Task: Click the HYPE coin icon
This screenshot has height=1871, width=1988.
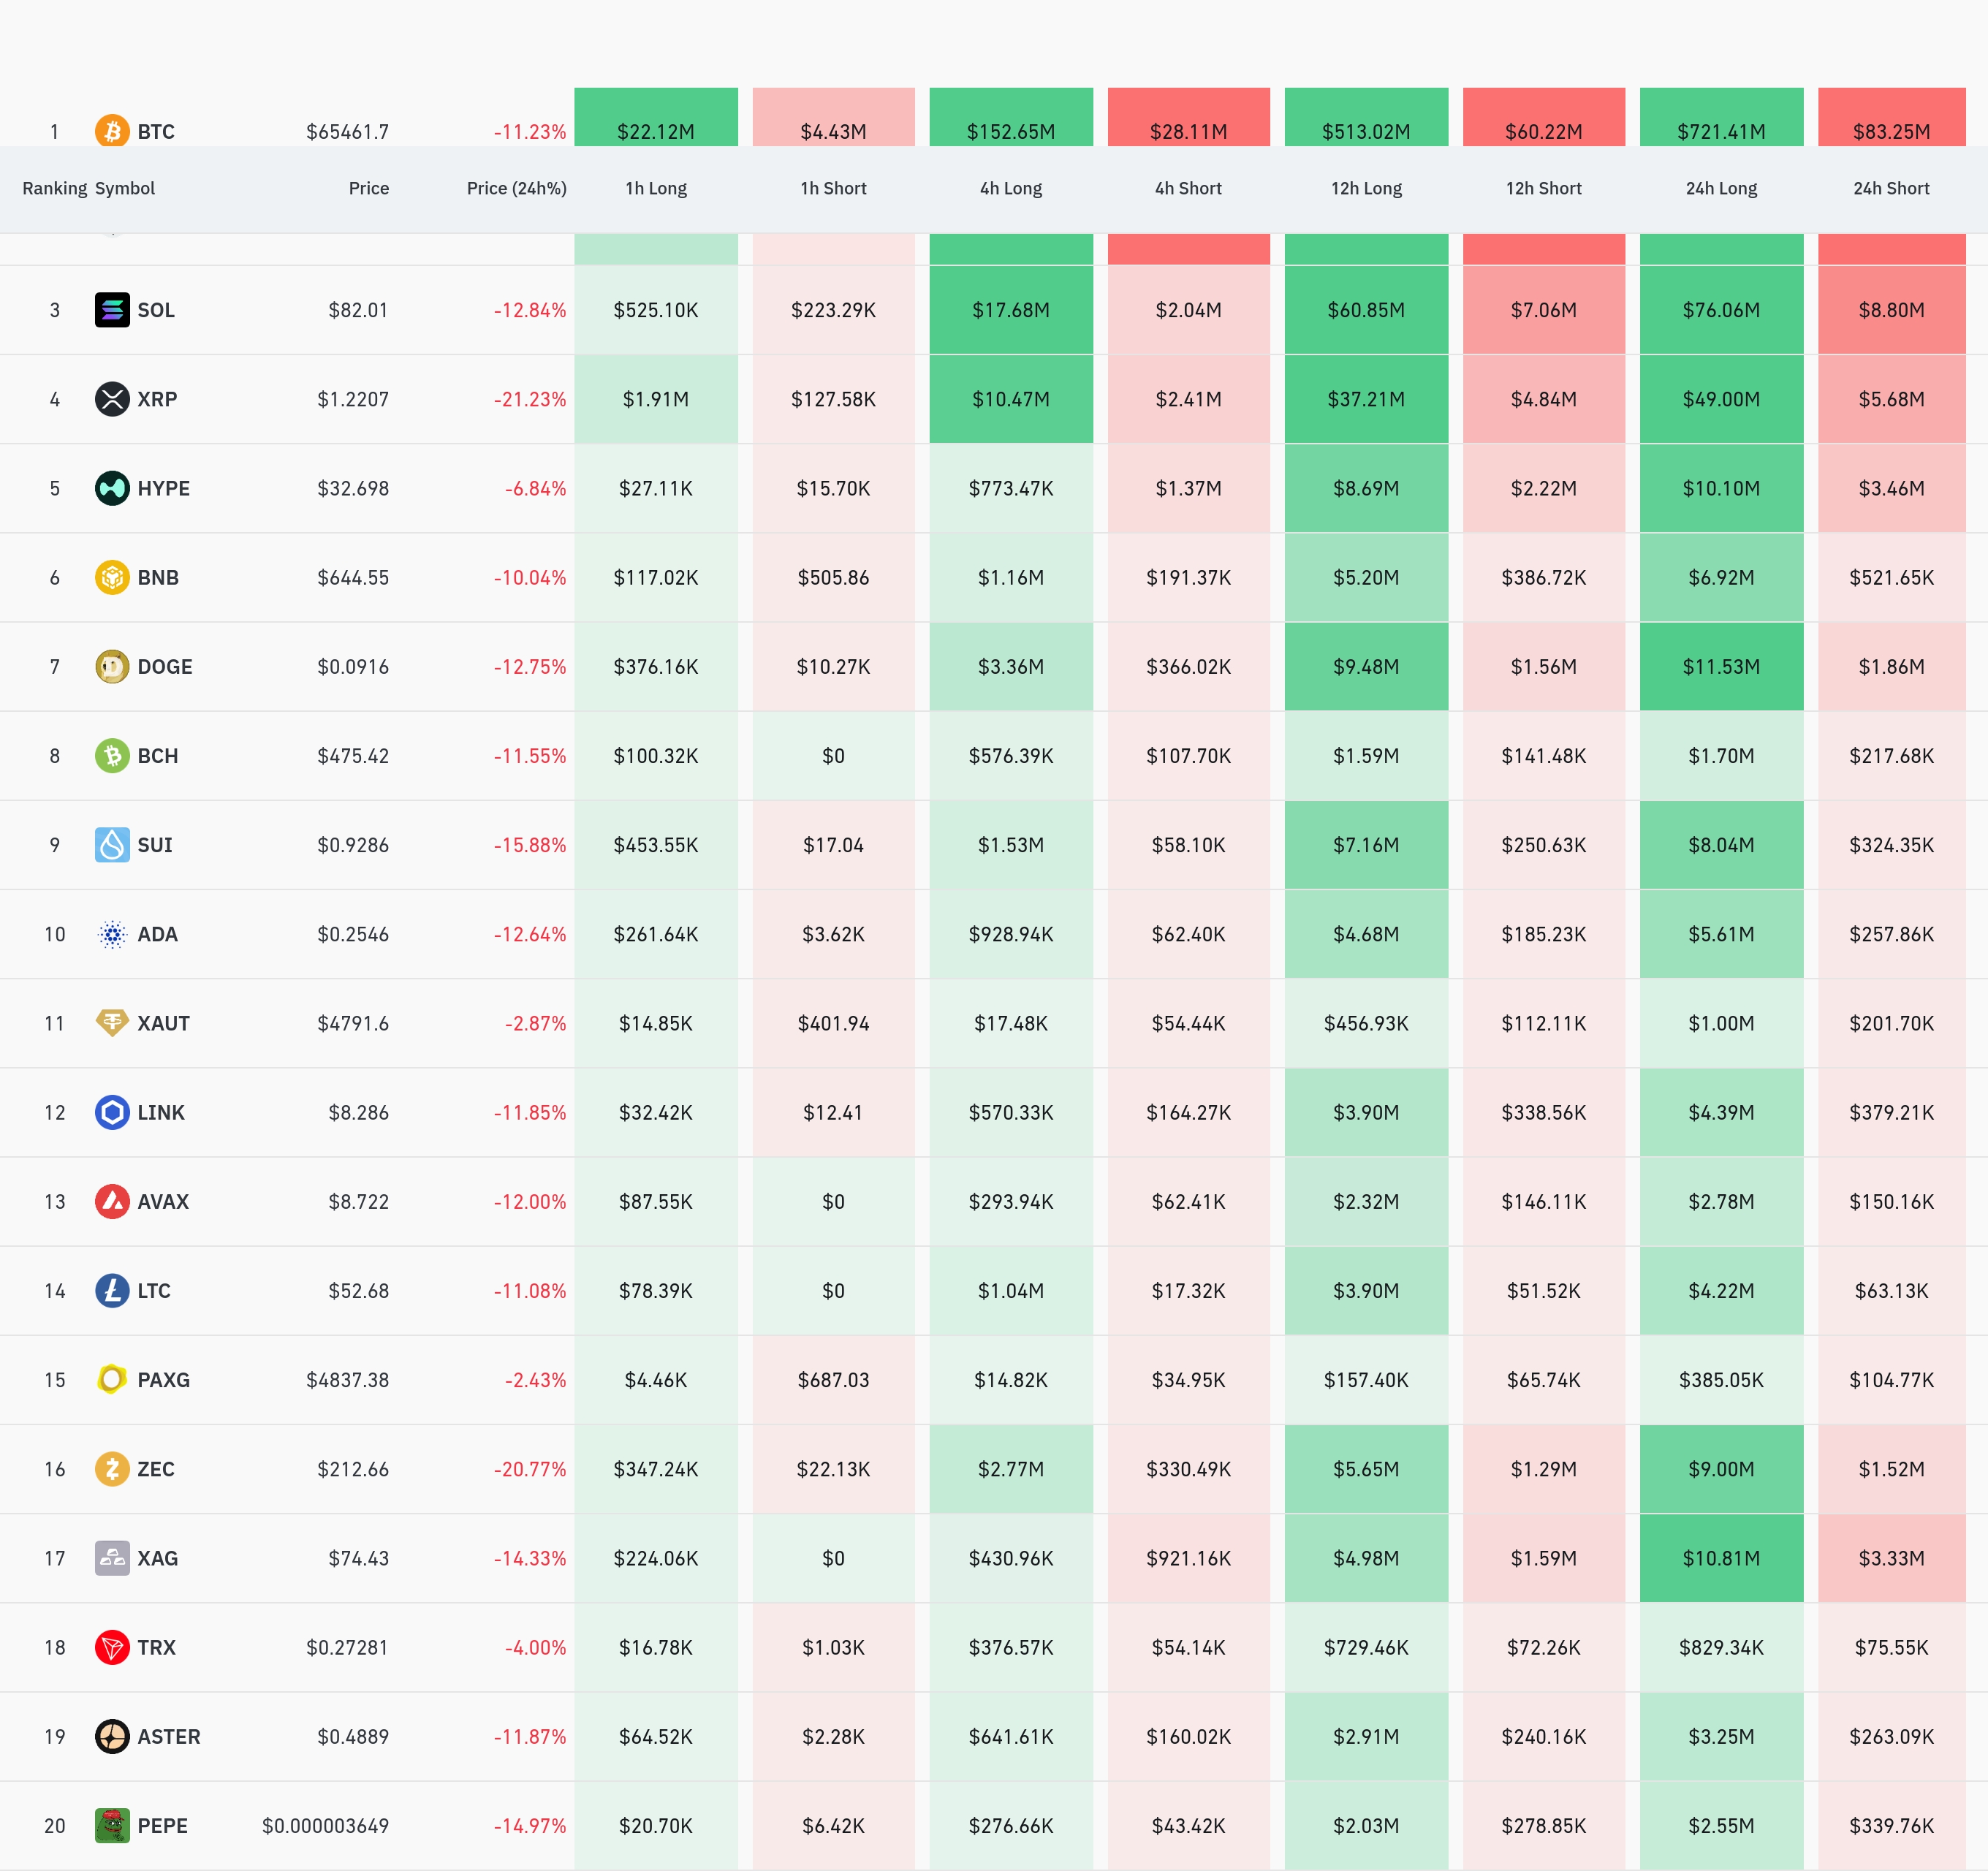Action: pyautogui.click(x=112, y=488)
